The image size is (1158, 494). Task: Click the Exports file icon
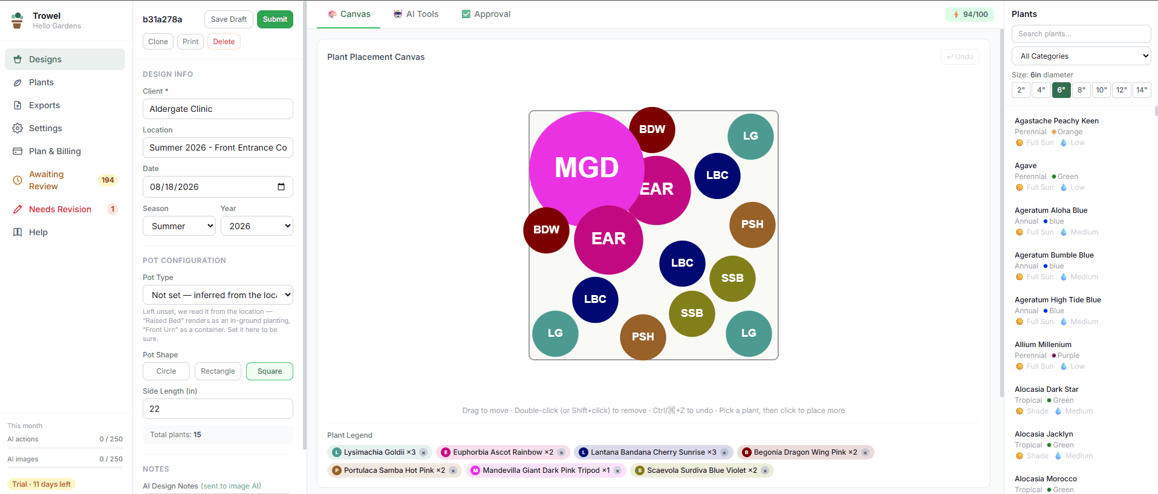[18, 105]
